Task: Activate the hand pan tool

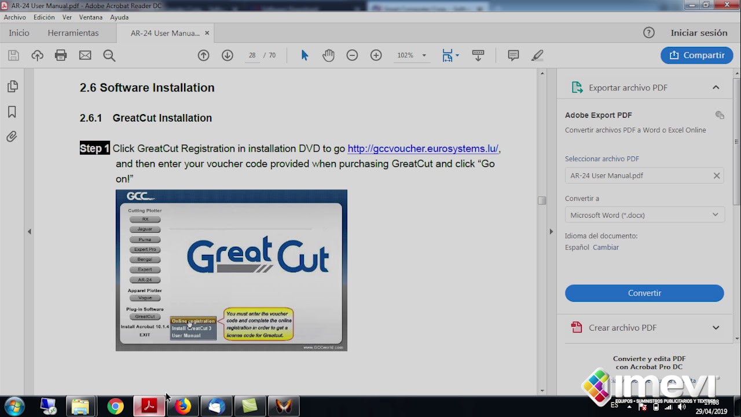Action: (328, 56)
